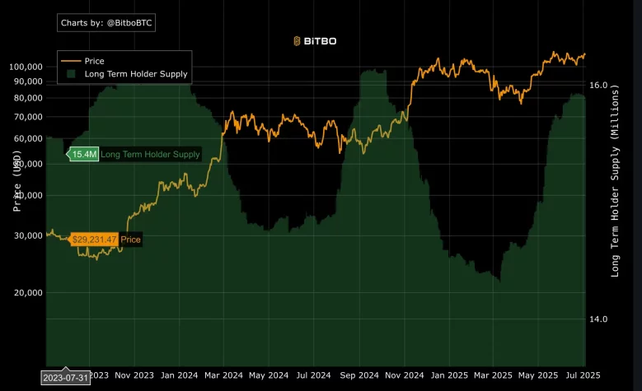The image size is (642, 391).
Task: Click the orange Price line legend swatch
Action: pos(72,61)
